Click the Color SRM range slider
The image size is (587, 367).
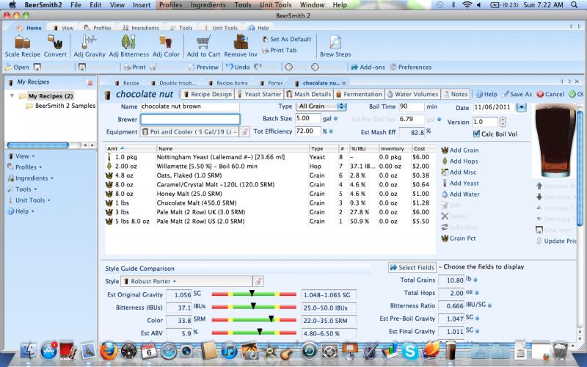click(254, 320)
